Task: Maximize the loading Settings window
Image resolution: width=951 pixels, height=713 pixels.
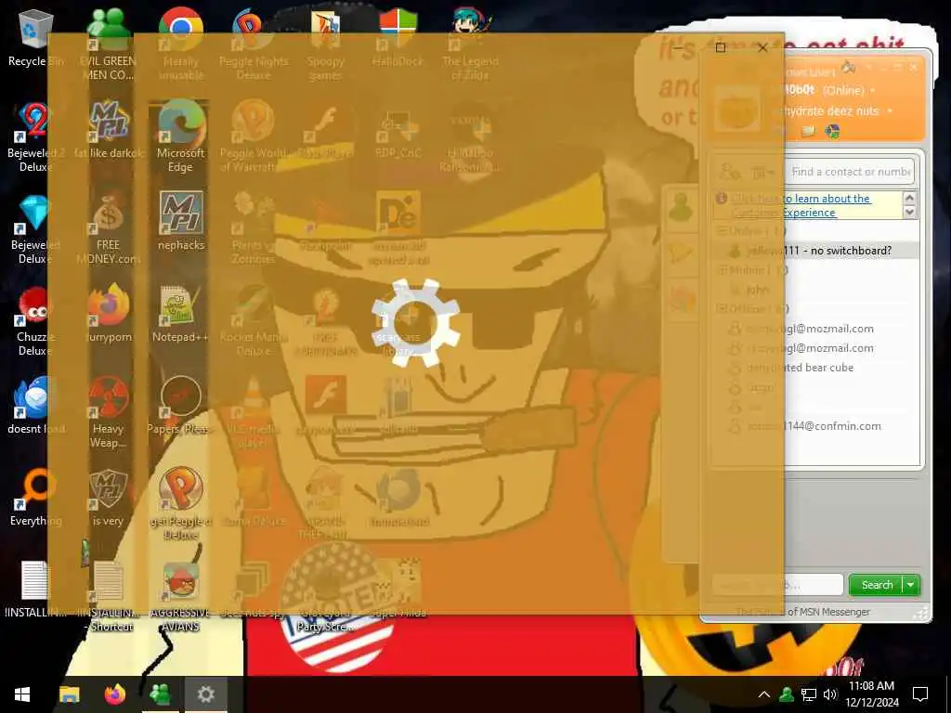Action: pos(721,47)
